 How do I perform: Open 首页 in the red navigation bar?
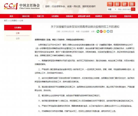tap(11, 16)
